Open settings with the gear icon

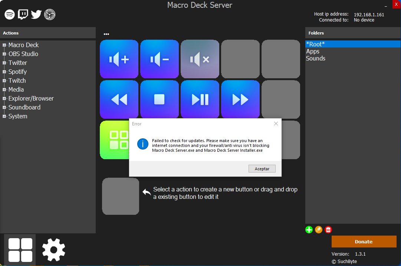pos(54,250)
